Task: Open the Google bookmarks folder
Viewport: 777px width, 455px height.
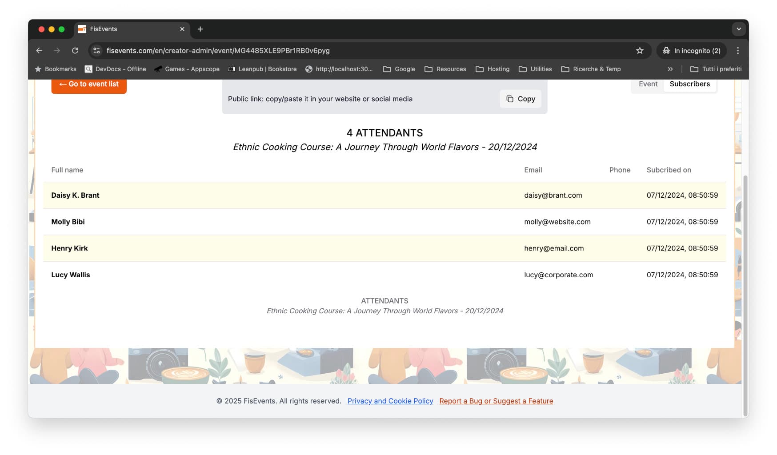Action: pyautogui.click(x=399, y=69)
